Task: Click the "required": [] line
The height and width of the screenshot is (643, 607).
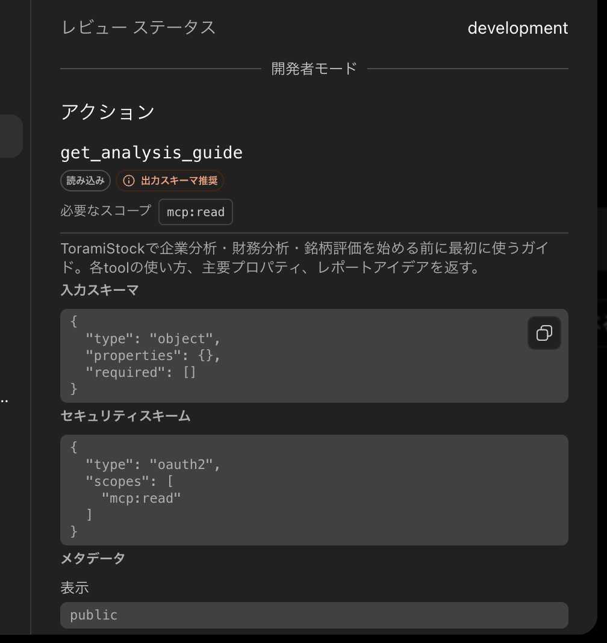Action: (141, 372)
